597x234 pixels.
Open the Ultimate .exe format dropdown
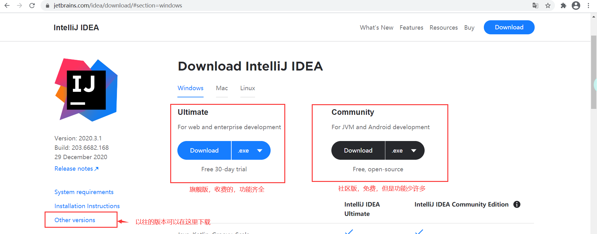251,150
